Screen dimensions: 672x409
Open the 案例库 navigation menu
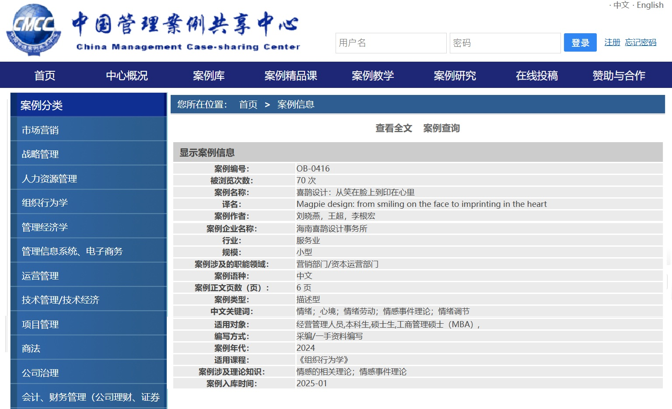(x=209, y=76)
